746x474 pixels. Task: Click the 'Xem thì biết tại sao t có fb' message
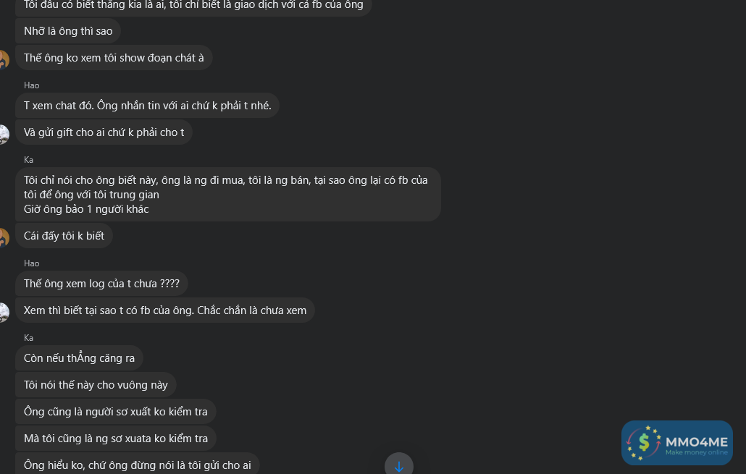[x=164, y=310]
